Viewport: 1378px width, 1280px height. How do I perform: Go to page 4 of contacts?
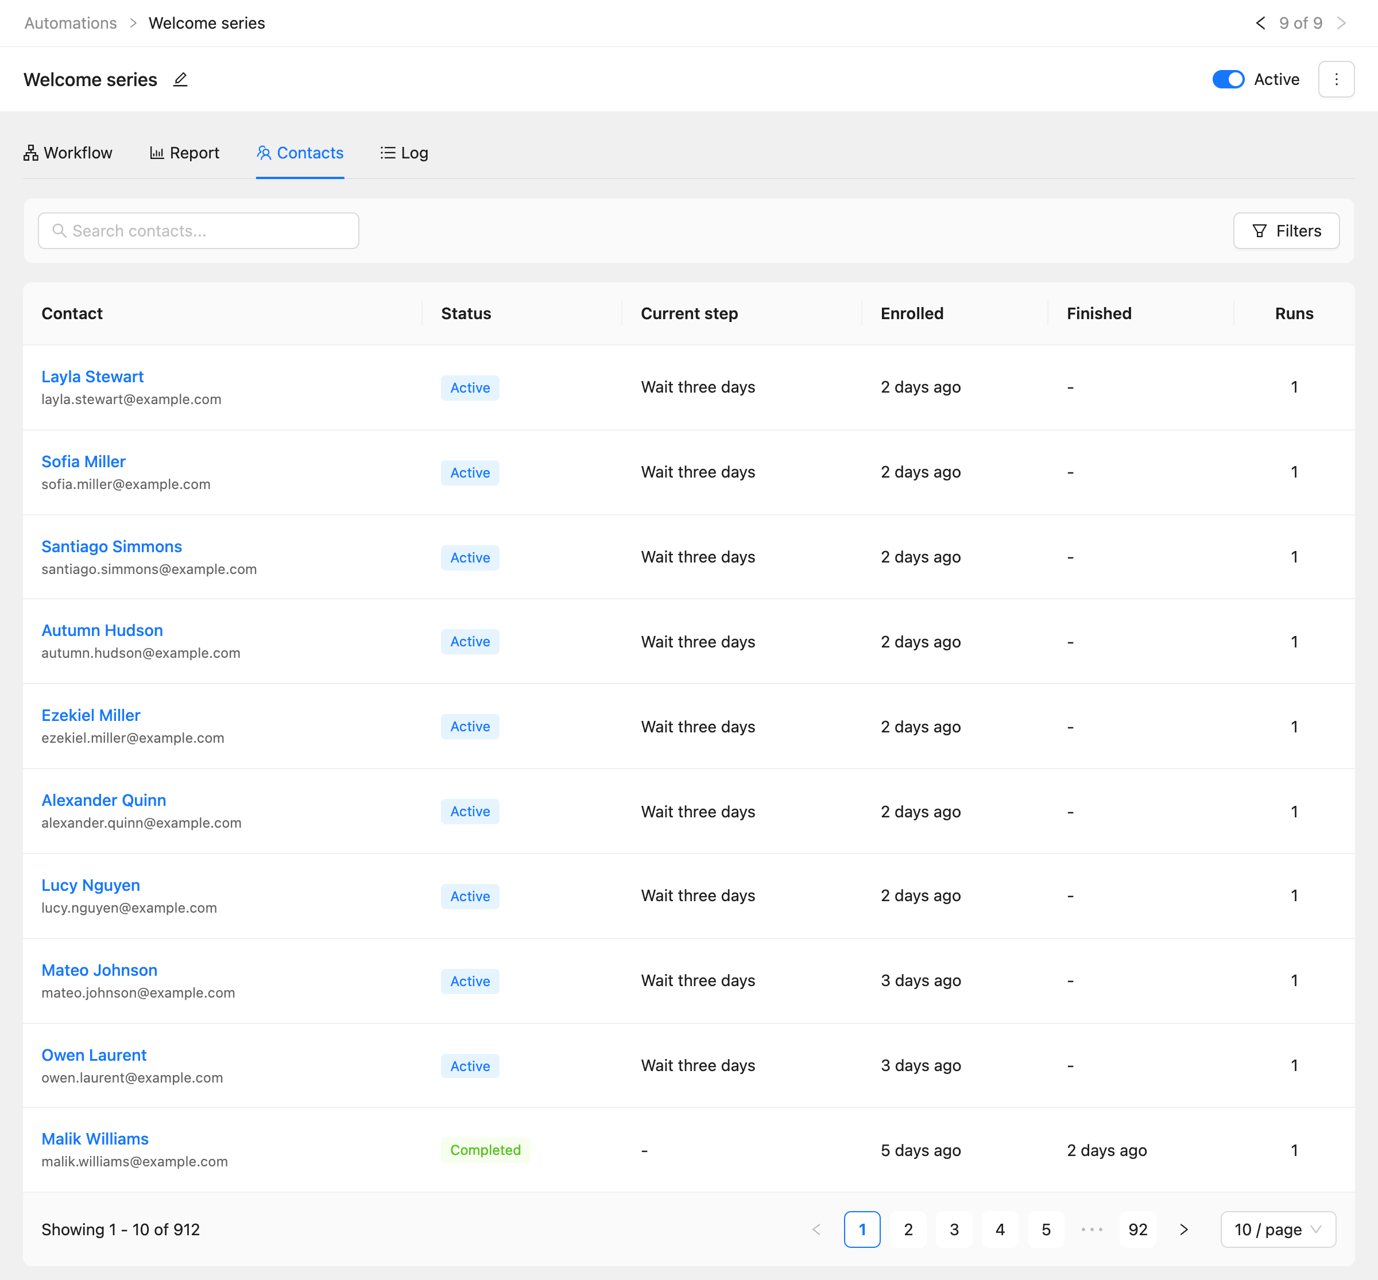pyautogui.click(x=1000, y=1229)
